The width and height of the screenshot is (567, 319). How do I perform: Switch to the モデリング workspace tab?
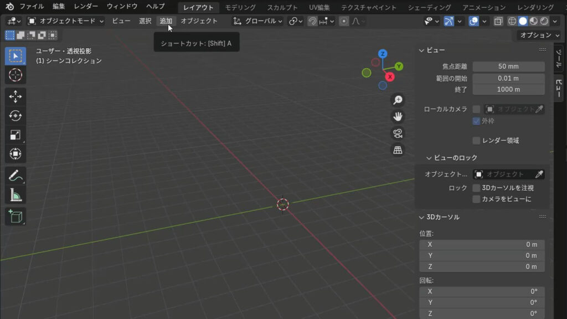click(x=240, y=7)
